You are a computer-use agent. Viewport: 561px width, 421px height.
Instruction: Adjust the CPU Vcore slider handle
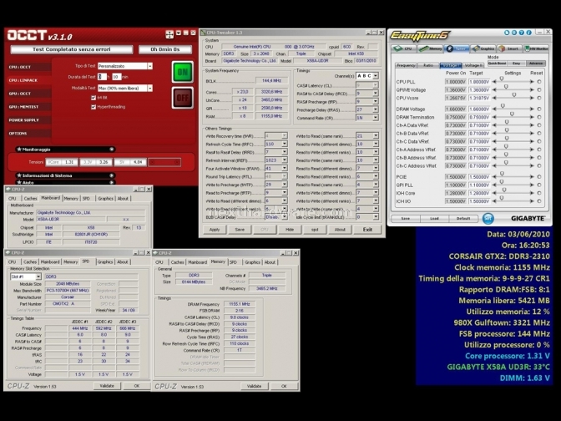(x=514, y=95)
